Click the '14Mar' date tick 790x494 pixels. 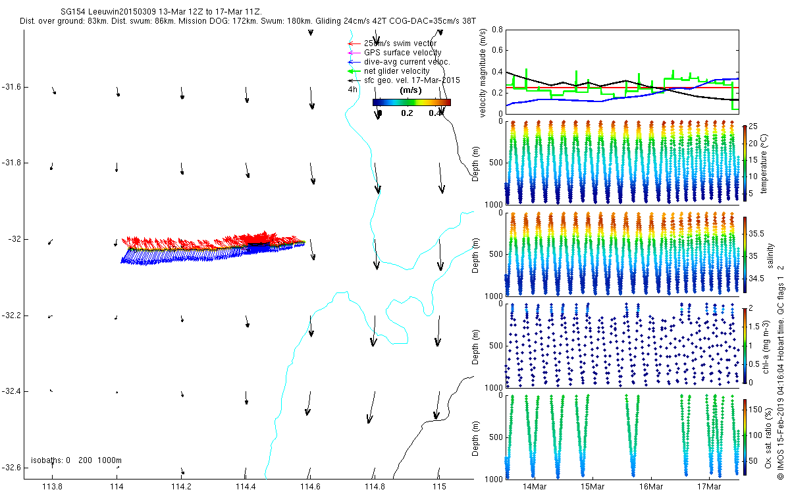pos(534,487)
